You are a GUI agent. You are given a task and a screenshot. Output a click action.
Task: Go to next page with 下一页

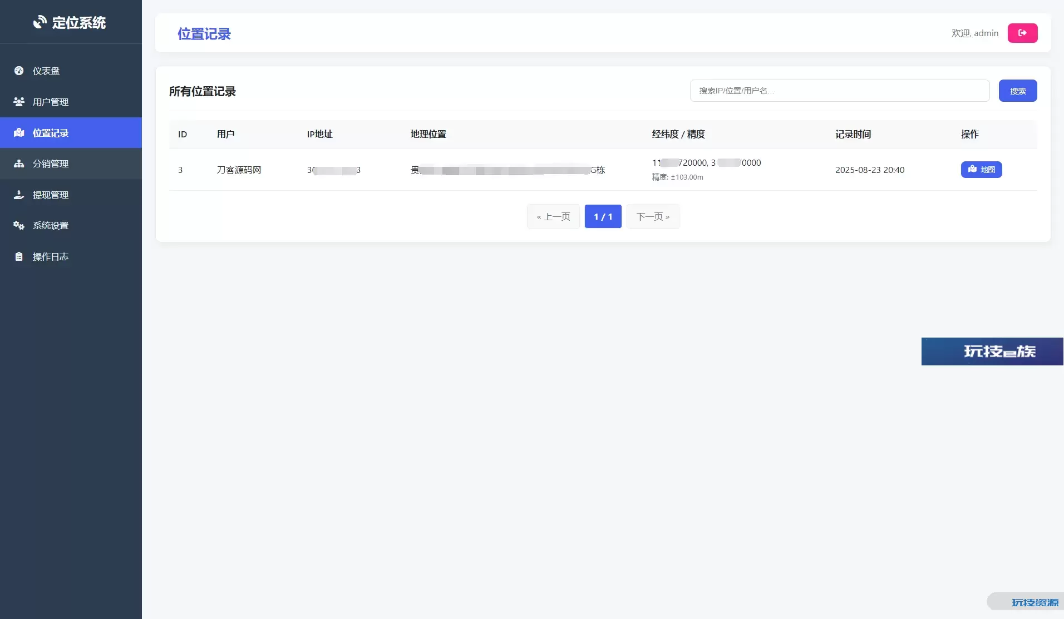point(653,216)
